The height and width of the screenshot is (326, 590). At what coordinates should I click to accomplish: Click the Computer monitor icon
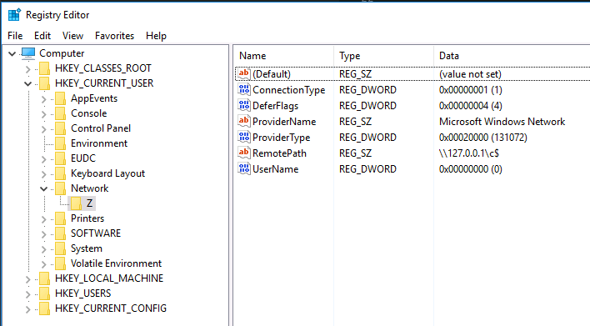(x=28, y=53)
